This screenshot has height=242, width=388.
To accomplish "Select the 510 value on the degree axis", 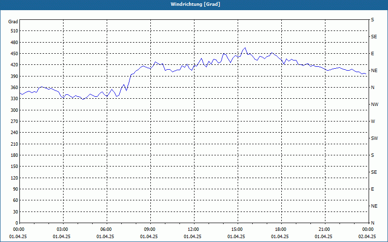I will [15, 31].
